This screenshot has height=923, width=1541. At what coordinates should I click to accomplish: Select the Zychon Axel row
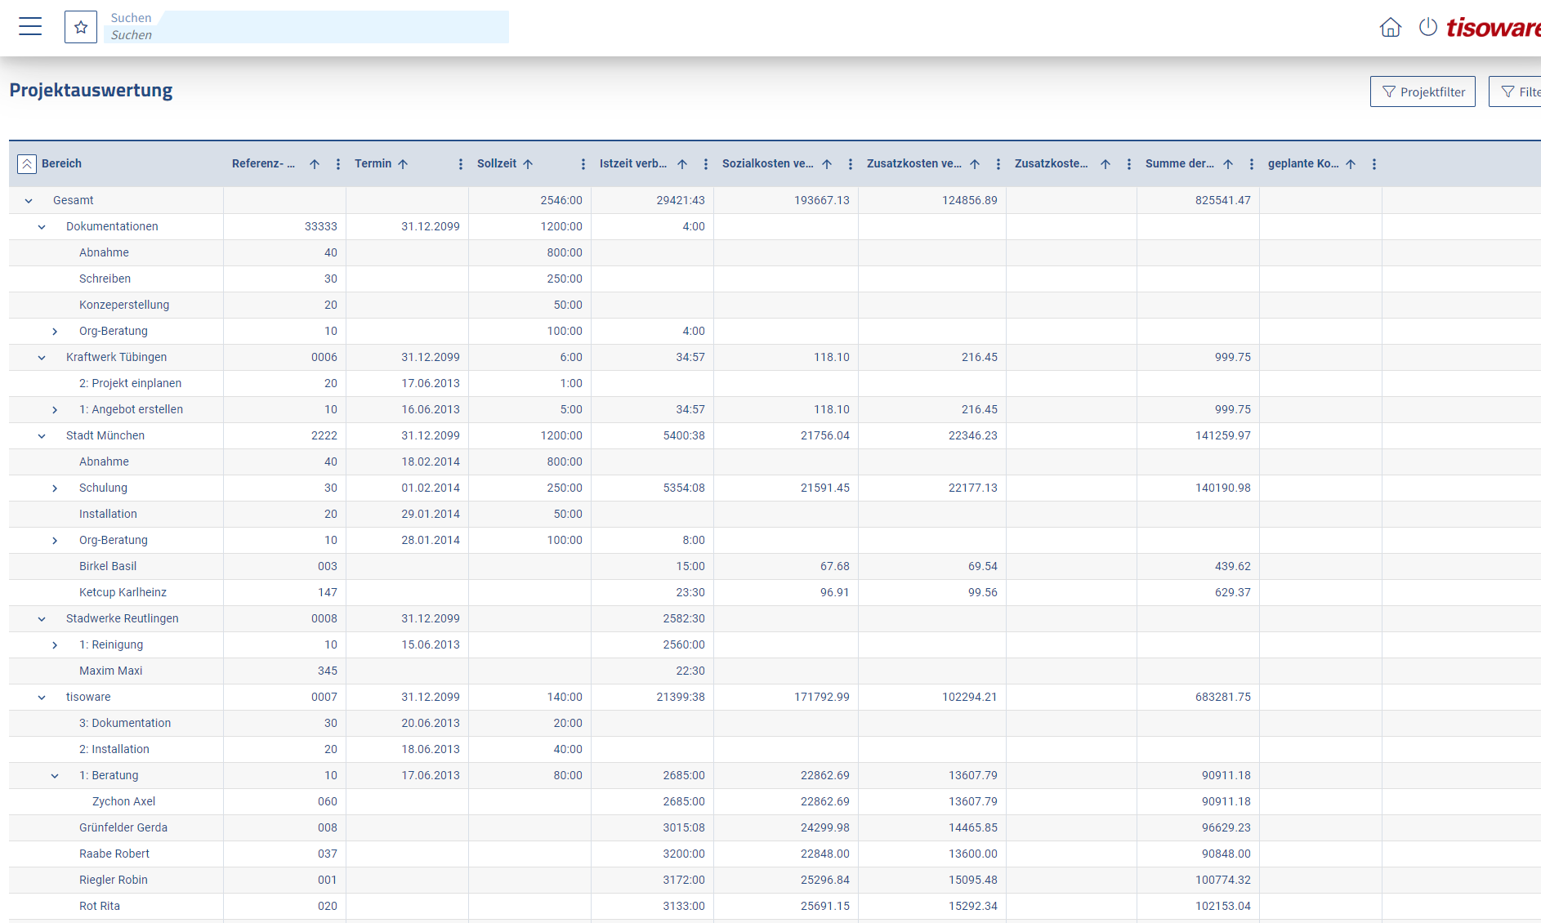click(775, 802)
